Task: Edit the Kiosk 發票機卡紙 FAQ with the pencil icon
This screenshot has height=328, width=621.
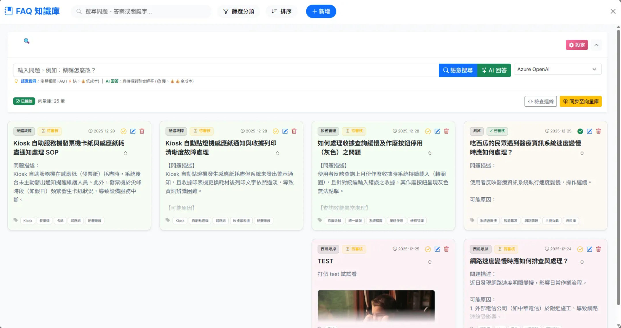Action: click(x=133, y=131)
